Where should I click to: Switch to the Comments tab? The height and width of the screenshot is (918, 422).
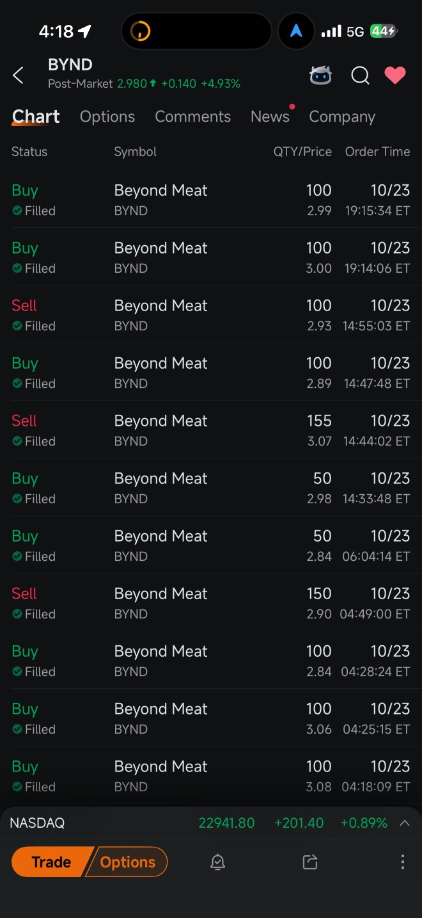[192, 117]
